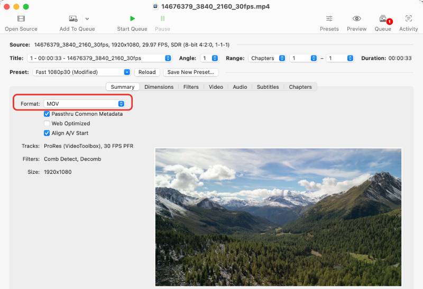Click the window title 14676379_3840_2160_30fps.mp4
Viewport: 423px width, 289px height.
pos(215,6)
